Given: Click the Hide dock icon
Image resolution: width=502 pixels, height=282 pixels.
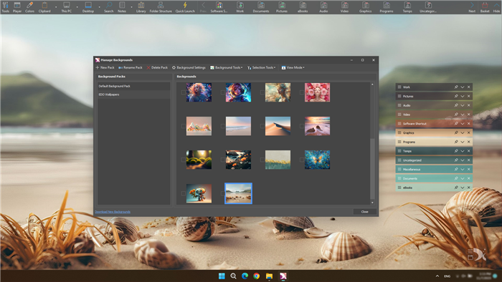Looking at the screenshot, I should [x=496, y=6].
